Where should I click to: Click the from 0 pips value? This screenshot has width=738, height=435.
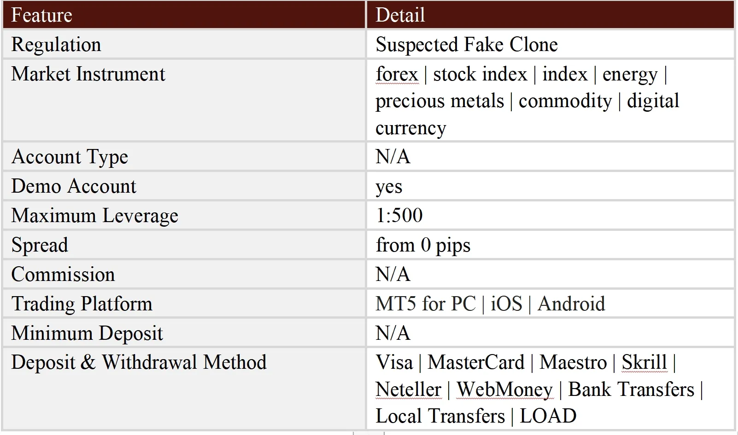(423, 245)
